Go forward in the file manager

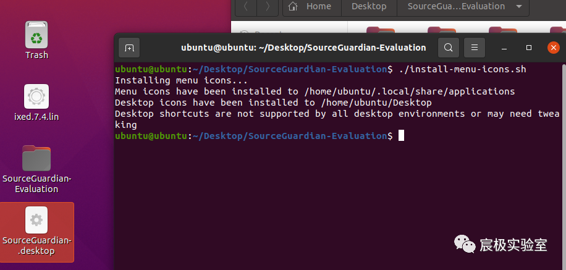click(268, 7)
